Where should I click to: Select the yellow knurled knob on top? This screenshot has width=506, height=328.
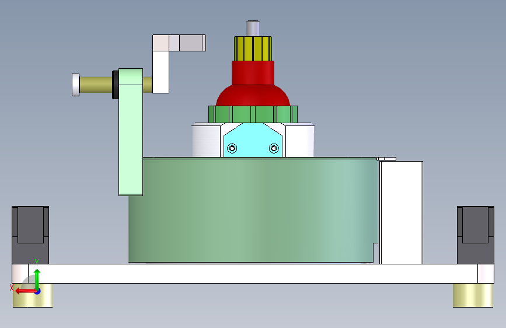tap(253, 49)
